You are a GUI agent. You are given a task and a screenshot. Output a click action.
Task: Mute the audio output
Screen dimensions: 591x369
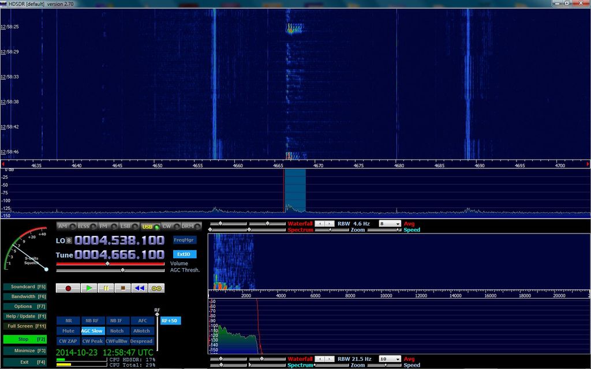click(68, 330)
